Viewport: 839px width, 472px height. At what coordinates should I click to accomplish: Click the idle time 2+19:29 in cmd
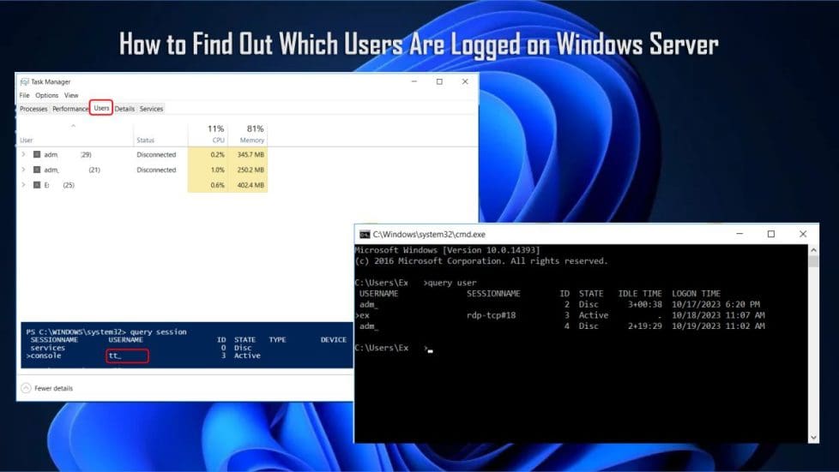[x=645, y=326]
